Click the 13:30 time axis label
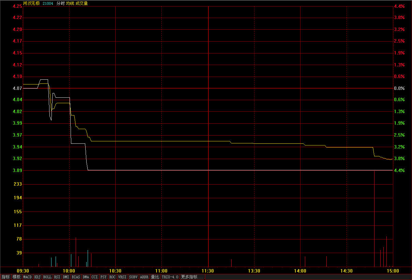The height and width of the screenshot is (280, 412). coord(254,271)
